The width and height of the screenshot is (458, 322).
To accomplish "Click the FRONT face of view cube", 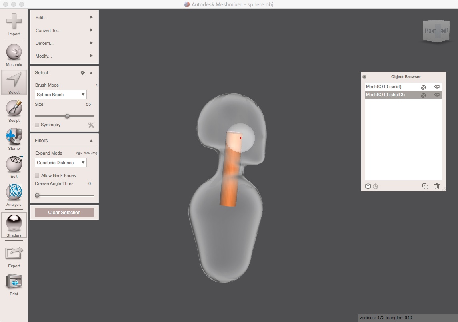I will tap(430, 31).
